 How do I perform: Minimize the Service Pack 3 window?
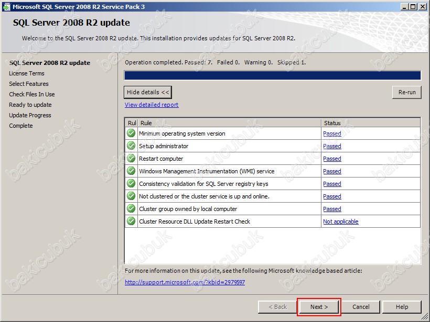[404, 7]
